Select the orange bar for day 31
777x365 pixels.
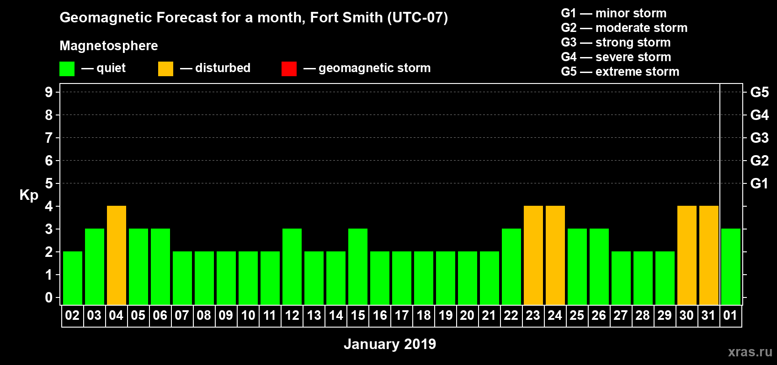709,255
